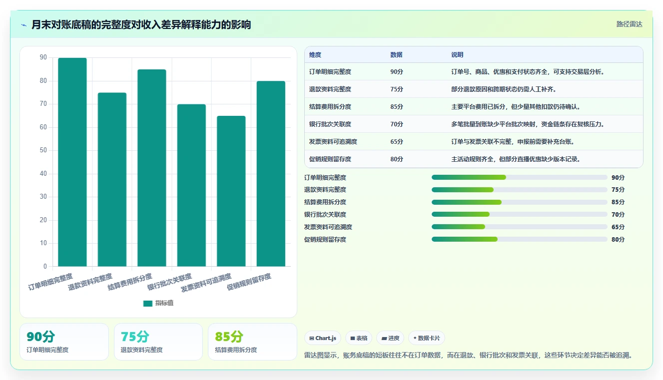Image resolution: width=663 pixels, height=380 pixels.
Task: Toggle the 指标值 legend swatch
Action: tap(147, 303)
